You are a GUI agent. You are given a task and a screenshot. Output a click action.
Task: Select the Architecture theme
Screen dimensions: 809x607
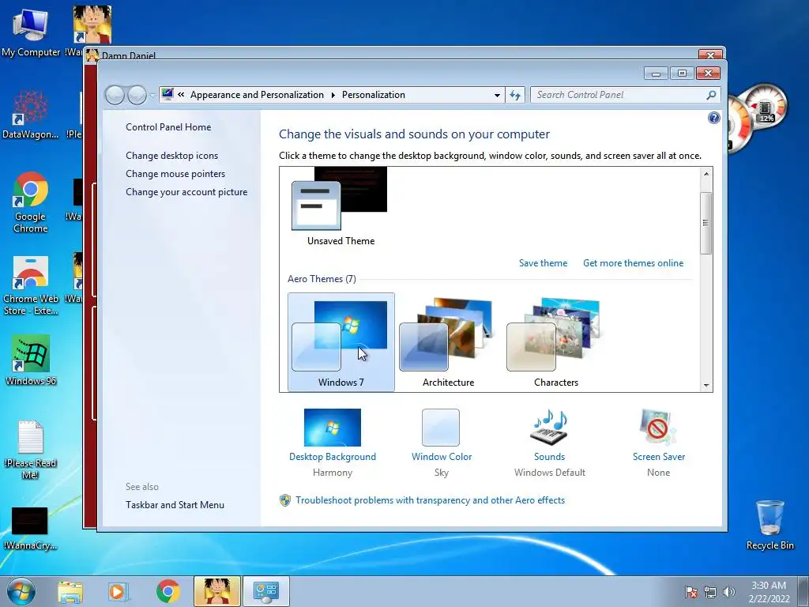click(x=448, y=342)
